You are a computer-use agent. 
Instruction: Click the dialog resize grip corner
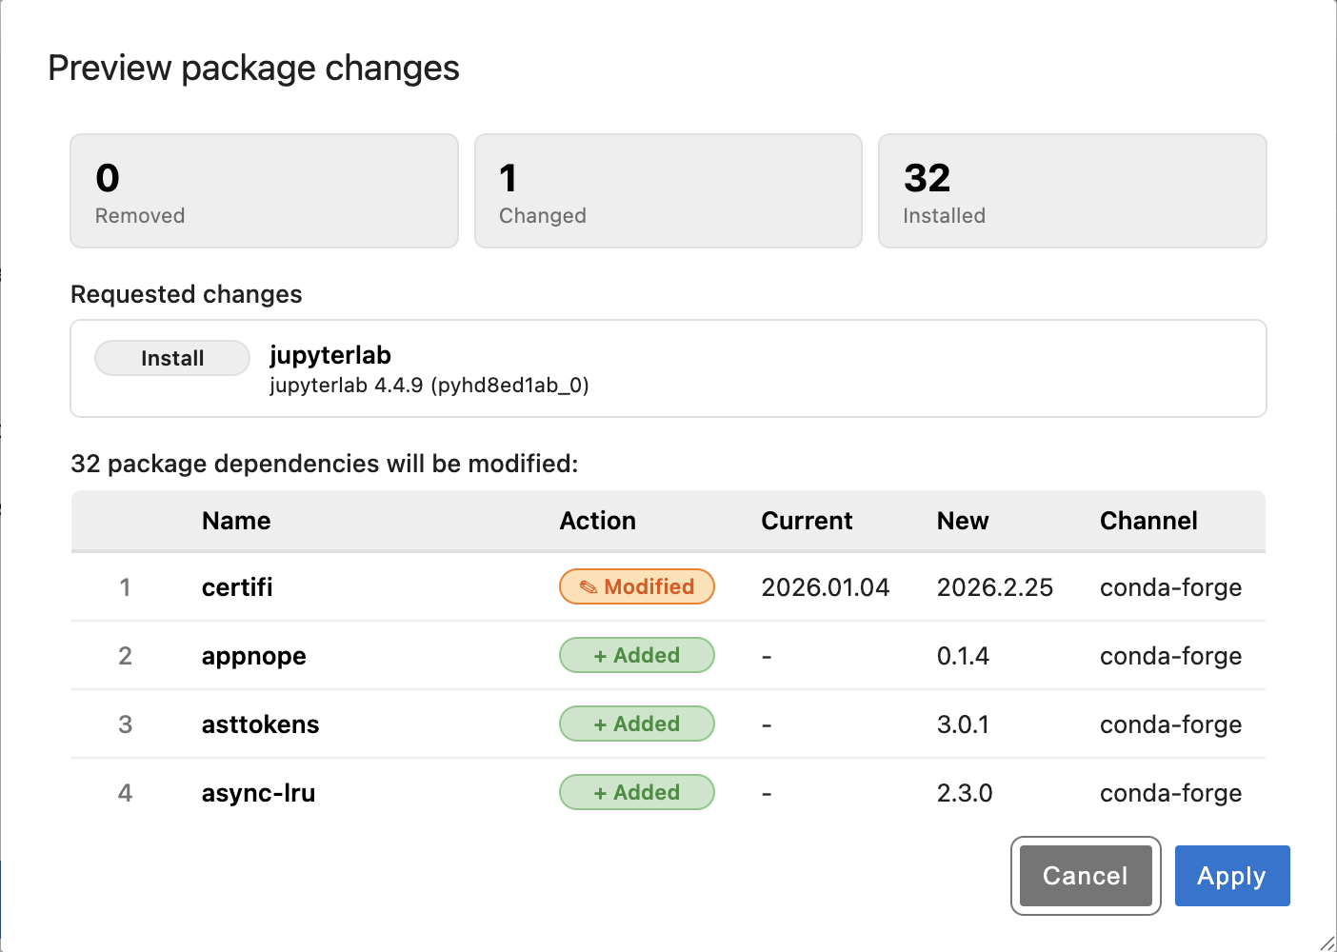[x=1327, y=942]
